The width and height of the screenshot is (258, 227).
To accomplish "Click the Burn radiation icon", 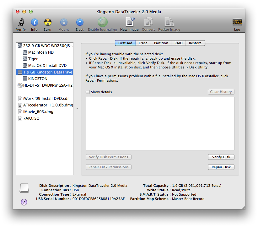I will [x=48, y=22].
